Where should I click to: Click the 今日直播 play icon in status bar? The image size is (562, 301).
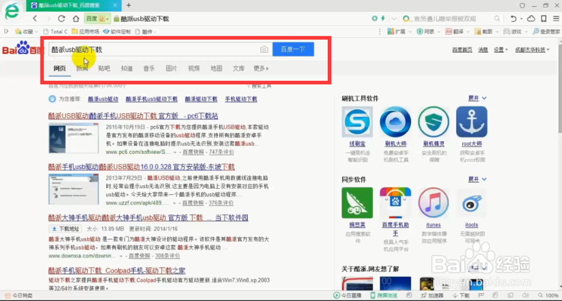click(x=337, y=295)
